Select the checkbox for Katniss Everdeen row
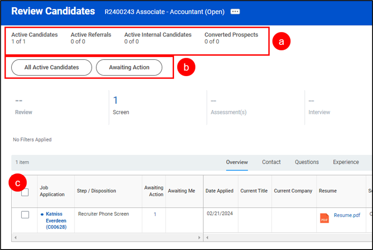Image resolution: width=373 pixels, height=250 pixels. pos(25,214)
